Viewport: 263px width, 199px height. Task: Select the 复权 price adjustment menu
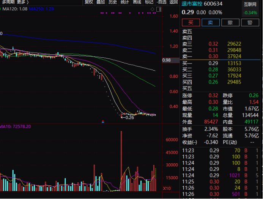click(89, 2)
